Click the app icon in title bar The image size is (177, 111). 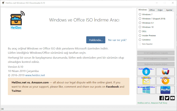[3, 3]
